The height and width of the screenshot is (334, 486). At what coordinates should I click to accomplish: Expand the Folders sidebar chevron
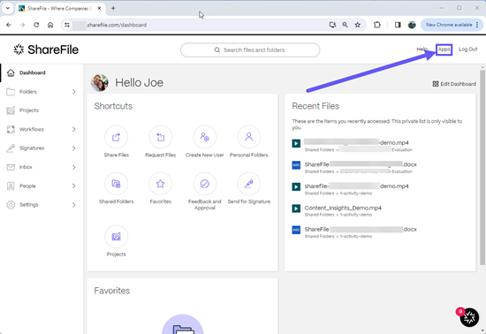(73, 92)
